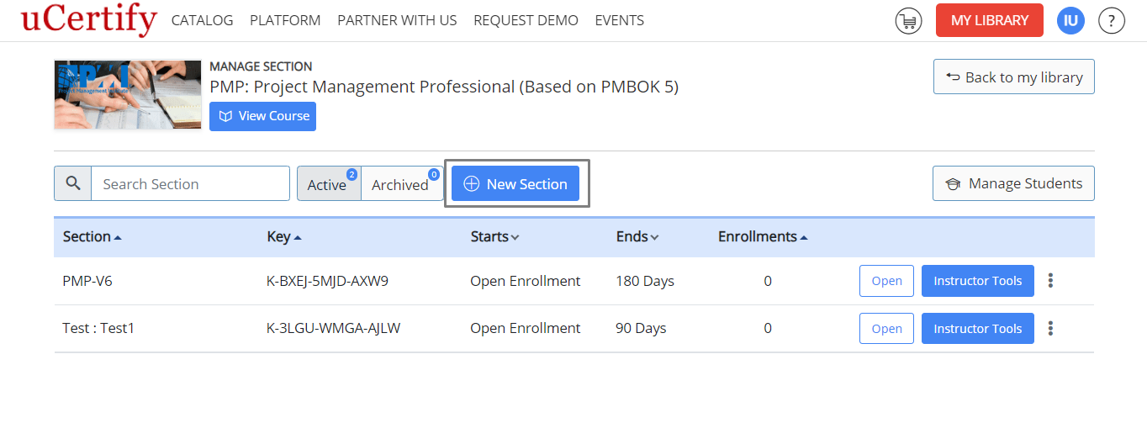
Task: Open Instructor Tools for PMP-V6
Action: coord(978,281)
